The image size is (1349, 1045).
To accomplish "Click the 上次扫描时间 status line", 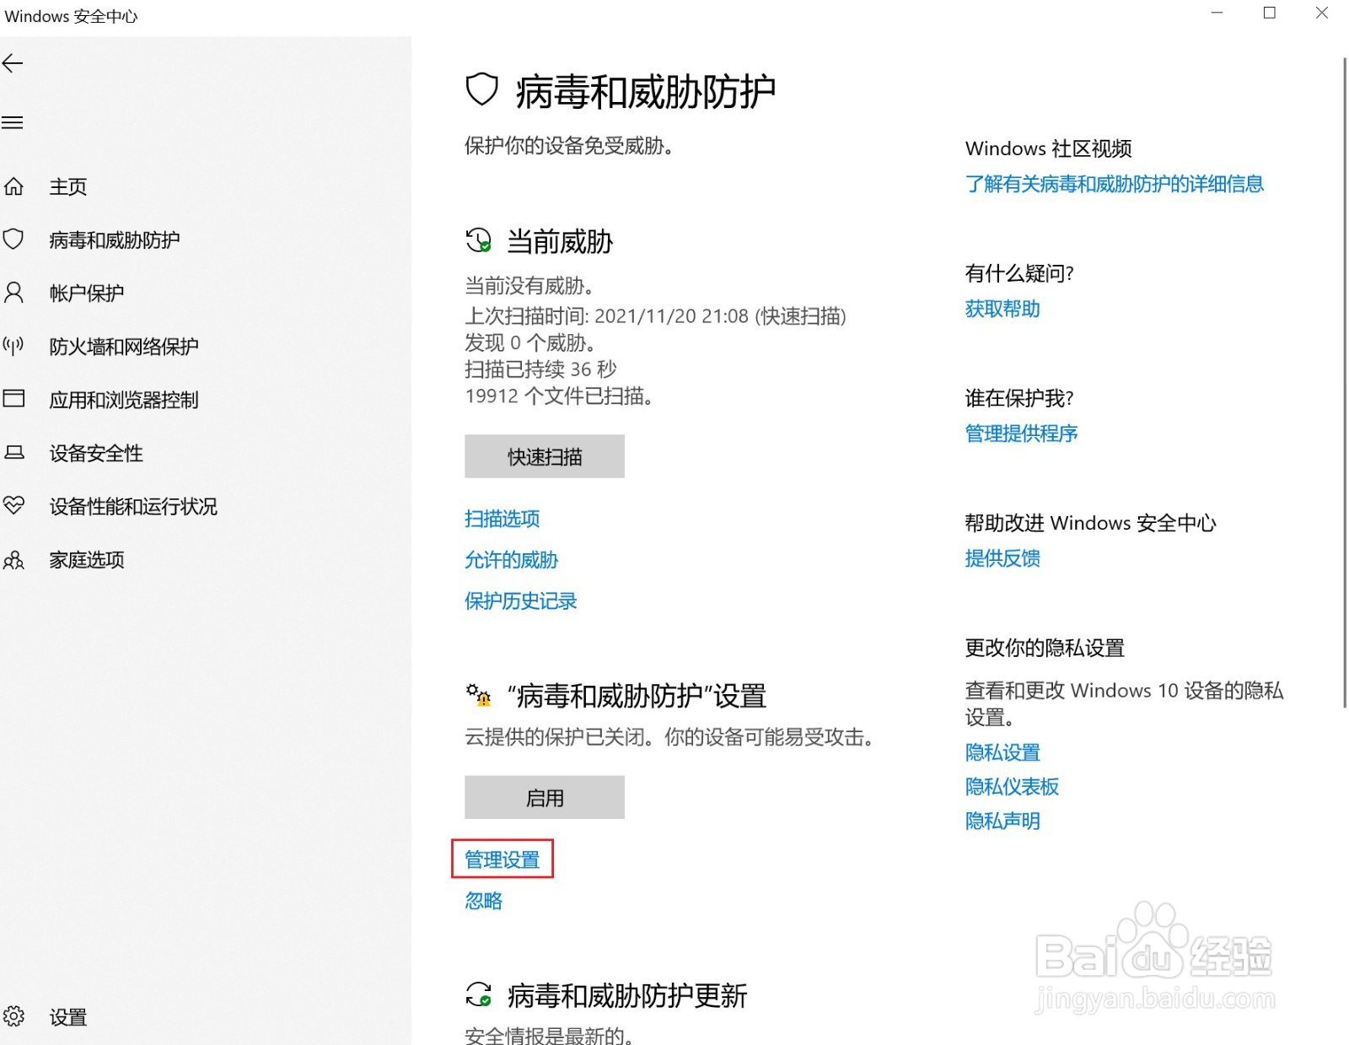I will pos(655,315).
